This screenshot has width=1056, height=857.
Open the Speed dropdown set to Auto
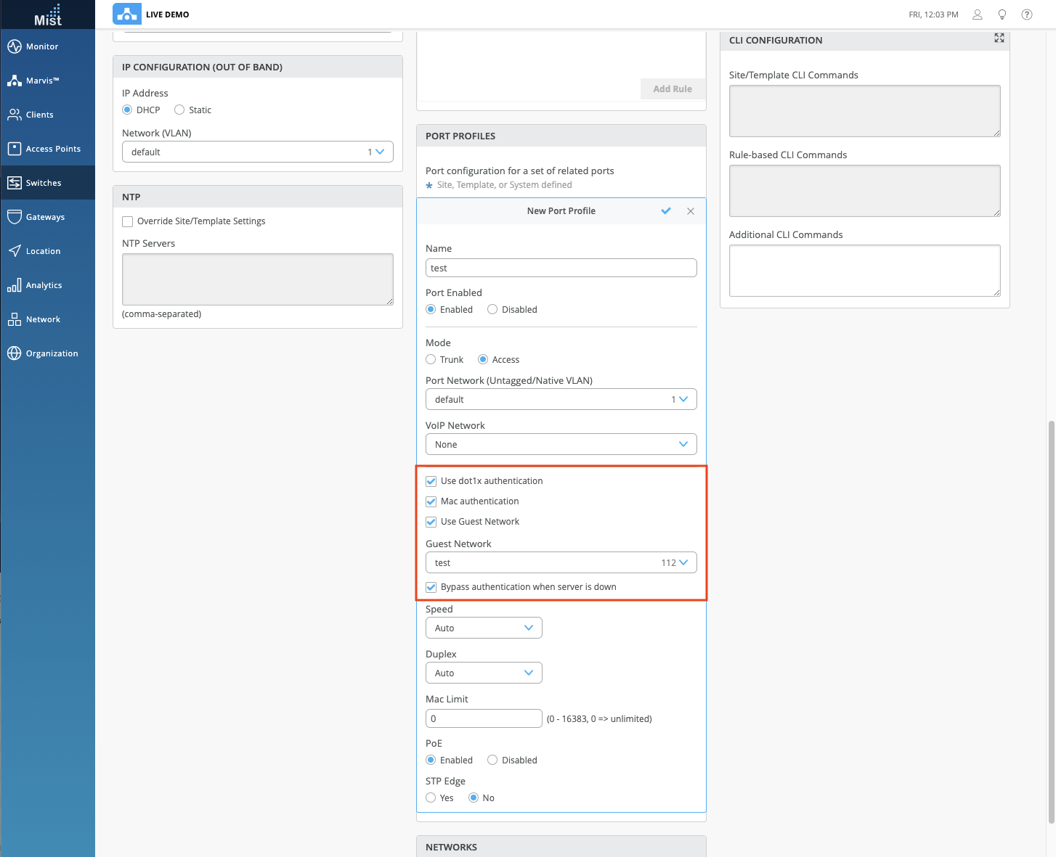pyautogui.click(x=484, y=628)
